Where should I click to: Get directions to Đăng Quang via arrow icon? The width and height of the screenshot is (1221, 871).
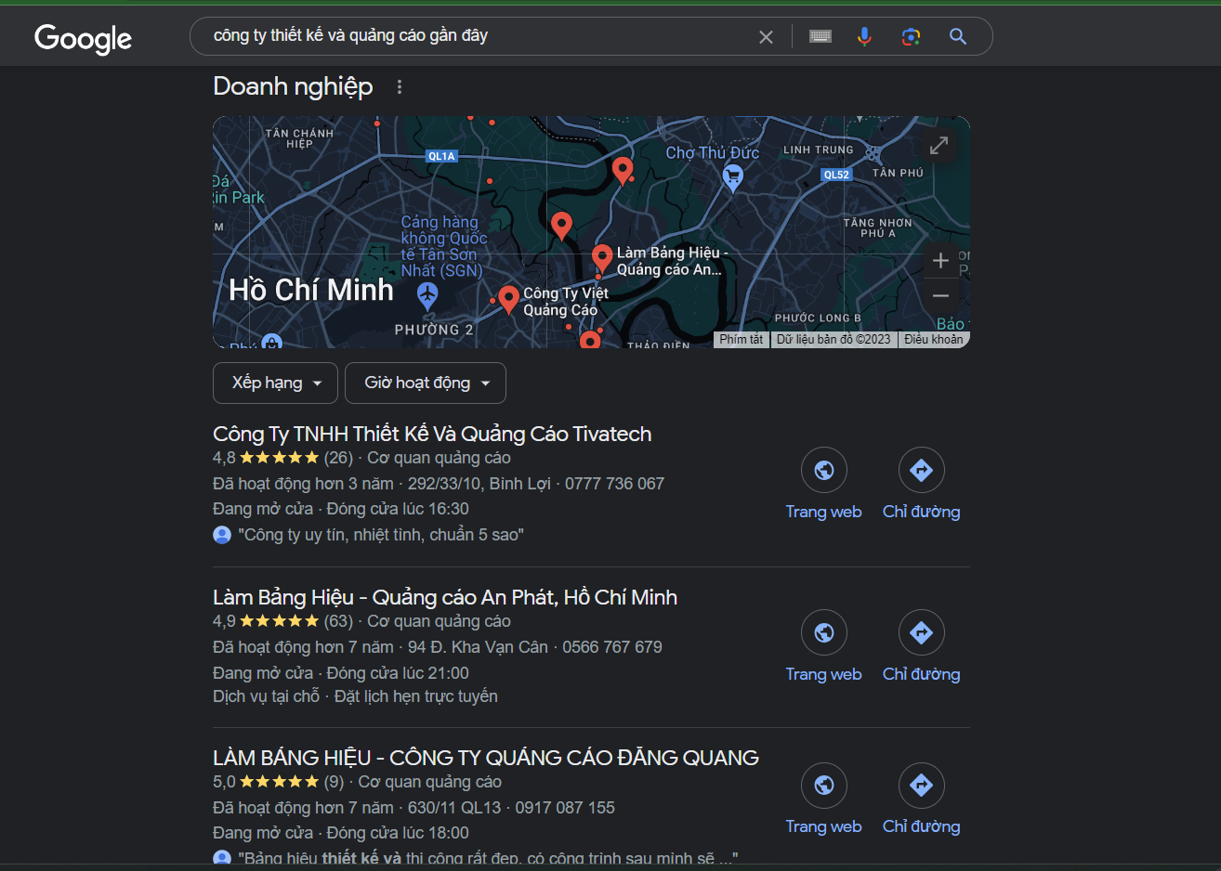coord(922,786)
